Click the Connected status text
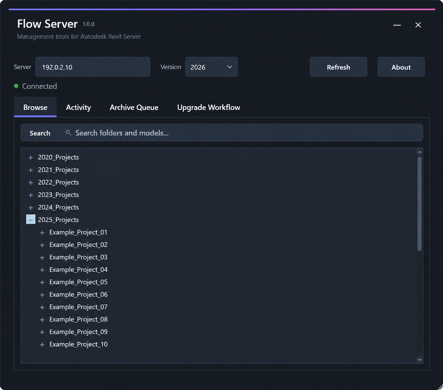 coord(40,86)
